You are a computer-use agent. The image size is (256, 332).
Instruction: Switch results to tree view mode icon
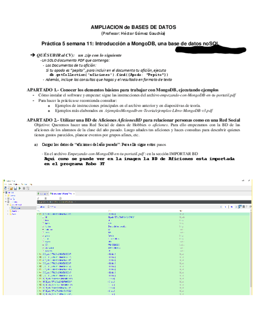241,206
